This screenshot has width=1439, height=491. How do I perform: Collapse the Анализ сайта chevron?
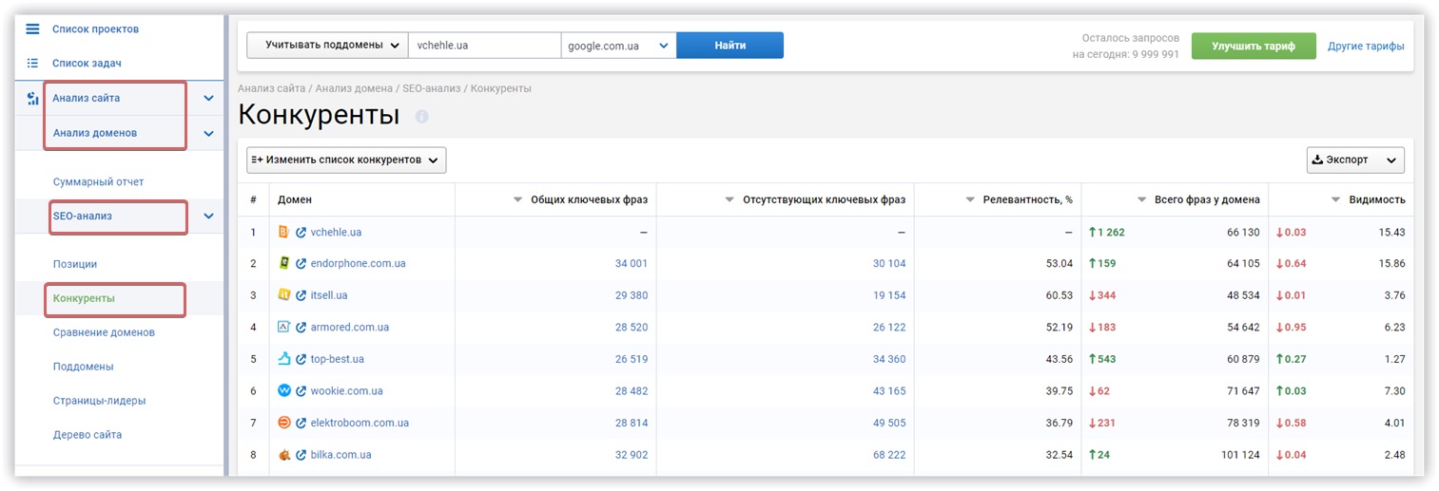point(209,98)
